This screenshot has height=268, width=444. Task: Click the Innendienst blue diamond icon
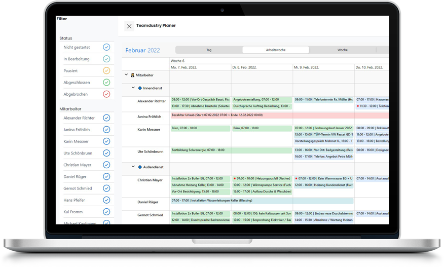coord(140,88)
